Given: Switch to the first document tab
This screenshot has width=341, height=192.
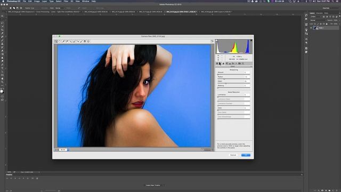Looking at the screenshot, I should coord(45,12).
